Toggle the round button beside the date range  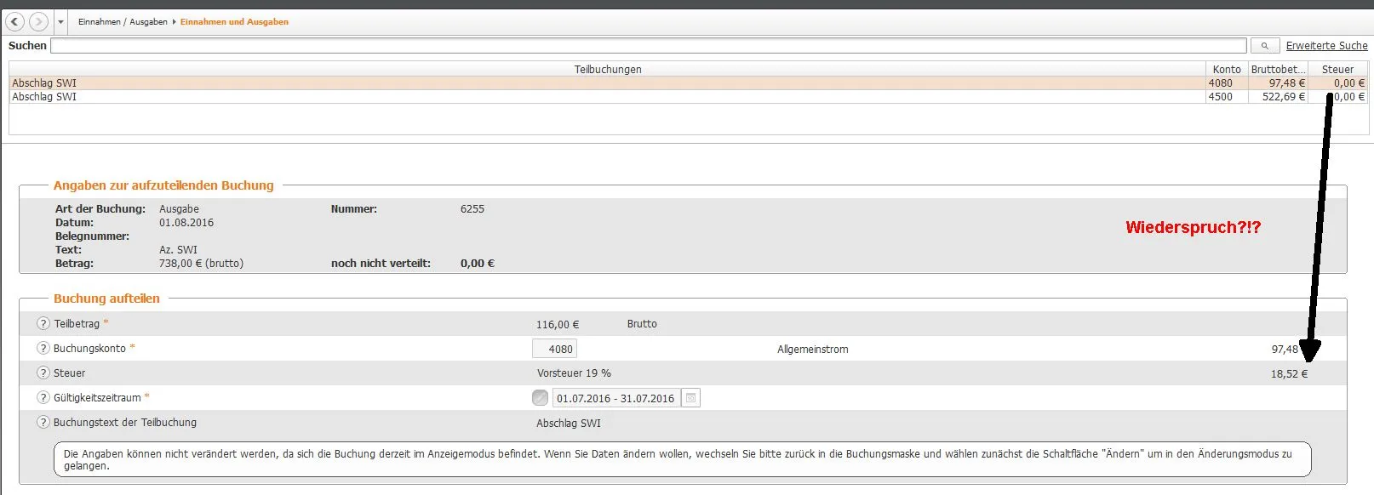[x=540, y=398]
